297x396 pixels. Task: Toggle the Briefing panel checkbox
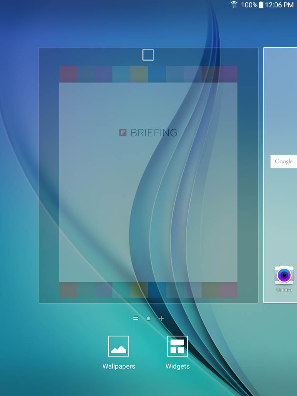point(148,55)
